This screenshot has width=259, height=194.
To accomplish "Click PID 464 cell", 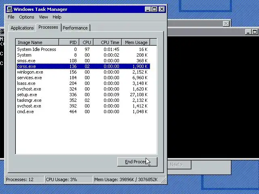I will (x=73, y=112).
